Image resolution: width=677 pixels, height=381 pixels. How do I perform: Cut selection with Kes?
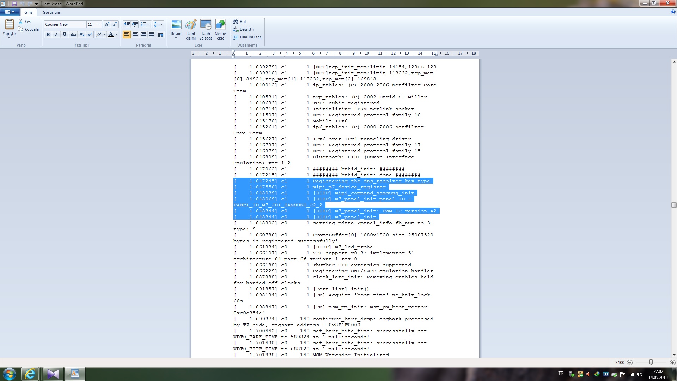tap(25, 22)
